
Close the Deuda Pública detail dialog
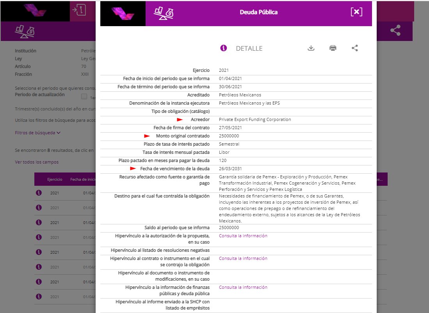point(356,12)
